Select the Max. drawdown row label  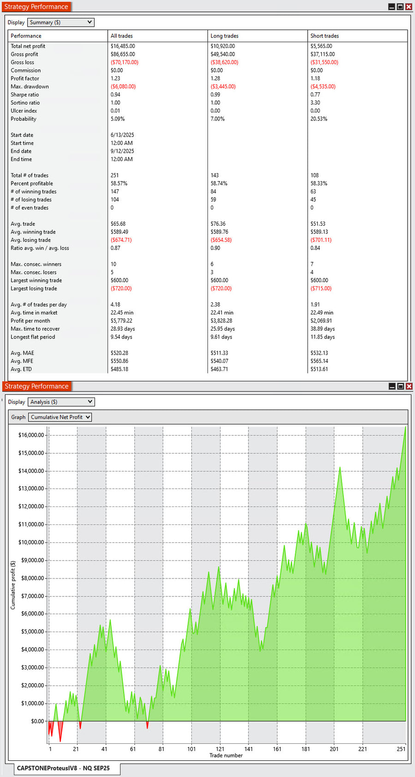[x=30, y=87]
